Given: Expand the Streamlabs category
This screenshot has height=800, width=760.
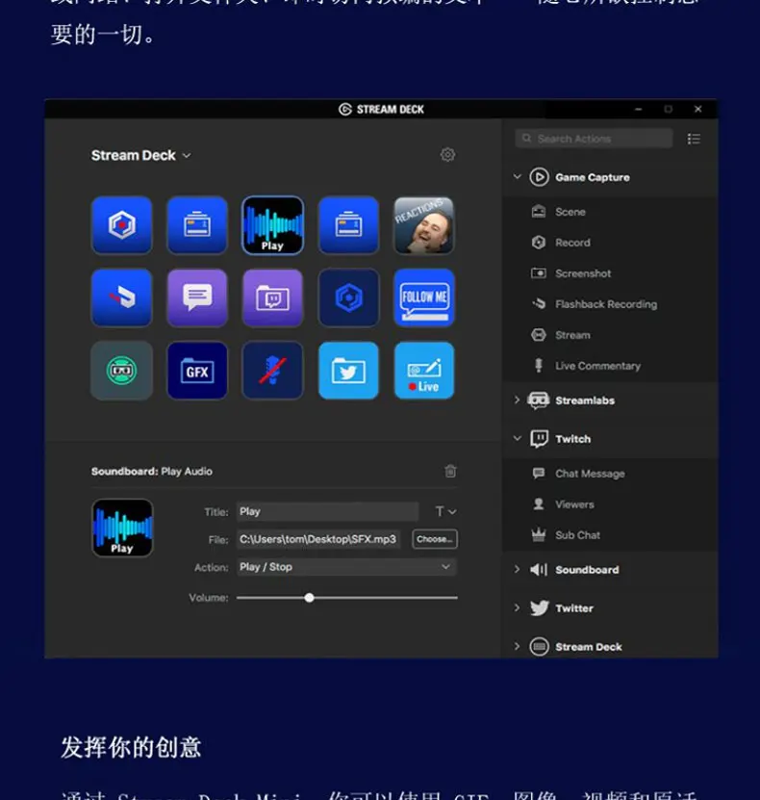Looking at the screenshot, I should pos(518,400).
